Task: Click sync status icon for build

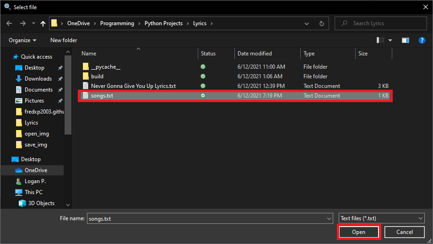Action: pyautogui.click(x=203, y=76)
